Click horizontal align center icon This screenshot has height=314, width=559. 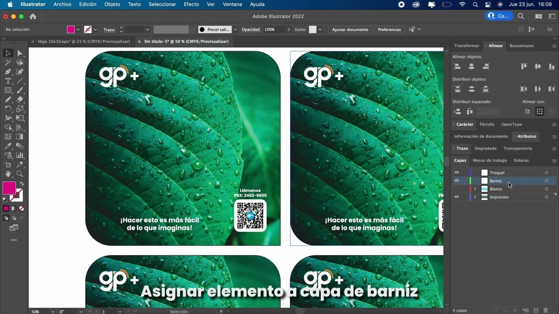pos(472,66)
